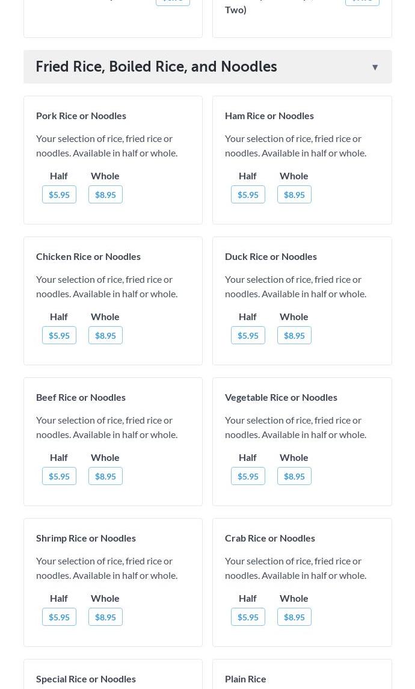The image size is (415, 689).
Task: Pick Whole size Duck Rice or Noodles
Action: point(294,335)
